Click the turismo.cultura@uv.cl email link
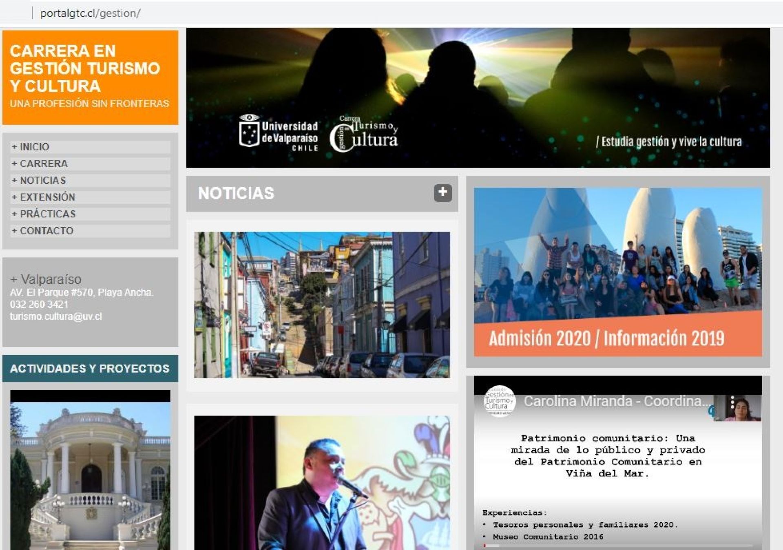The height and width of the screenshot is (550, 783). [56, 316]
